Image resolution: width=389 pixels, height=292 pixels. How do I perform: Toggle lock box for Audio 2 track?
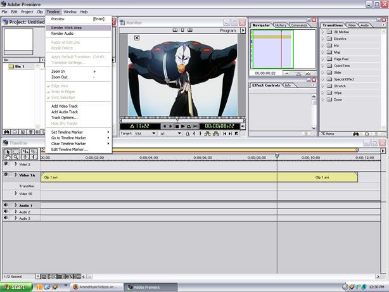[x=11, y=212]
